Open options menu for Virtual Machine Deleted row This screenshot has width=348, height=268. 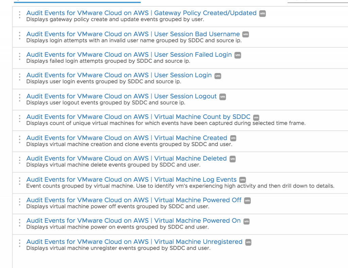click(19, 160)
